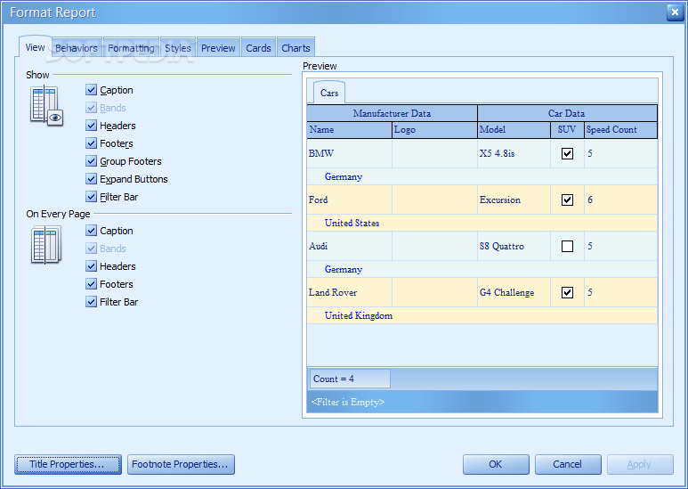688x489 pixels.
Task: Toggle the Headers checkbox under Show
Action: (92, 126)
